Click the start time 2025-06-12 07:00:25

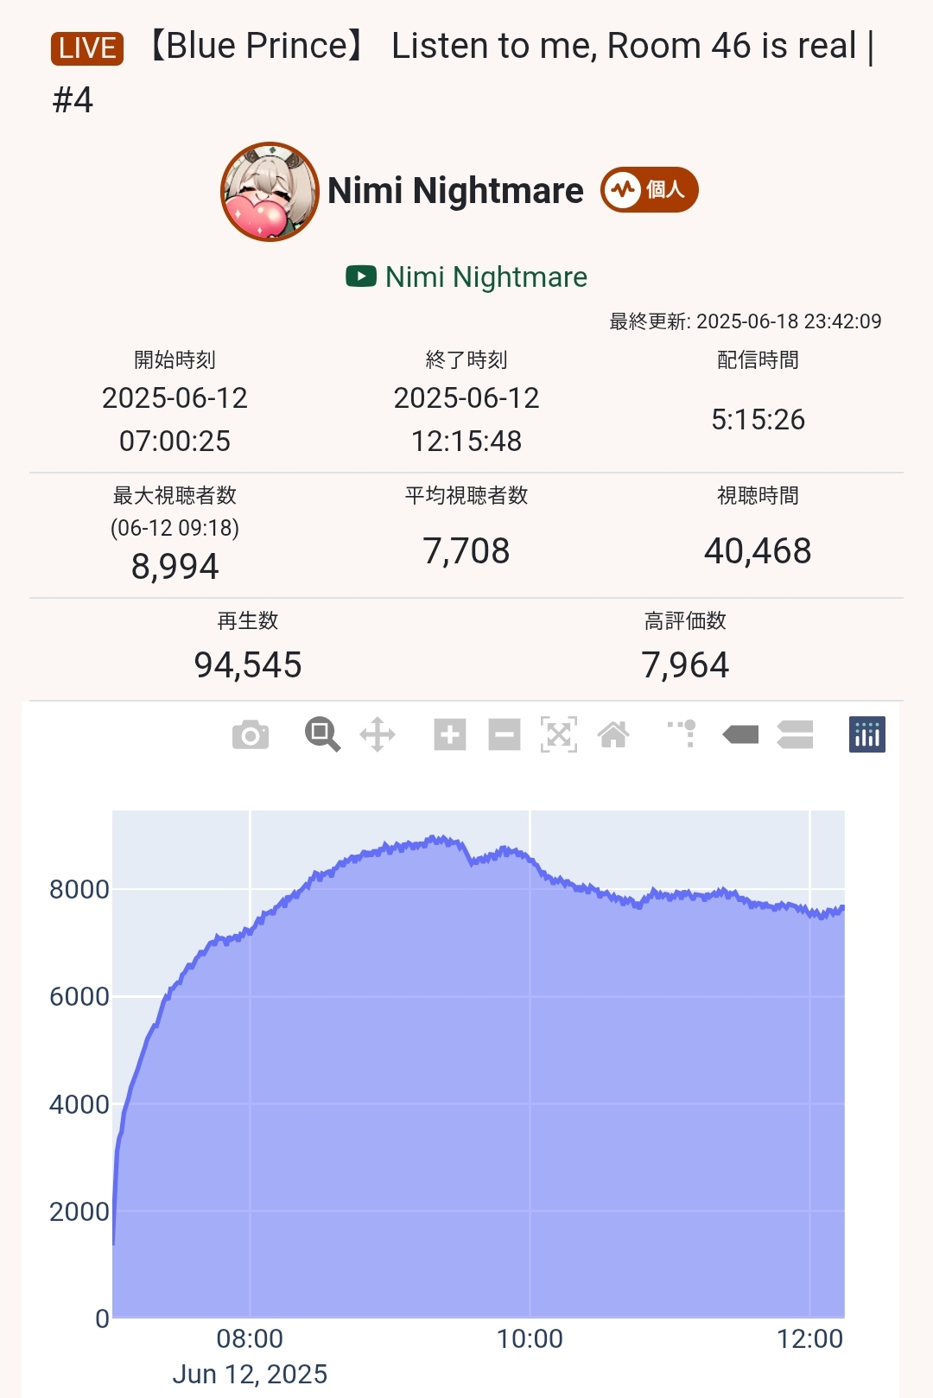[175, 419]
